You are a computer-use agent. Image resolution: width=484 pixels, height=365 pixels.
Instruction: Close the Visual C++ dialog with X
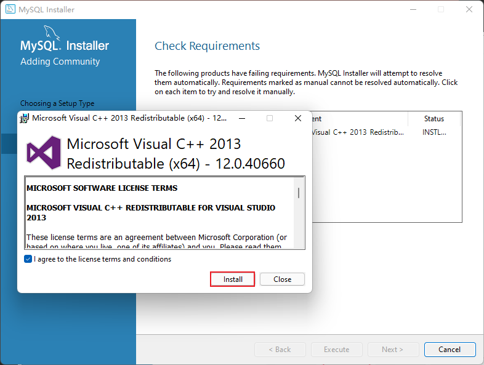coord(298,118)
